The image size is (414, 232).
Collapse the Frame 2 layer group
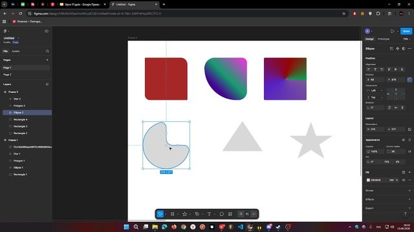point(5,92)
